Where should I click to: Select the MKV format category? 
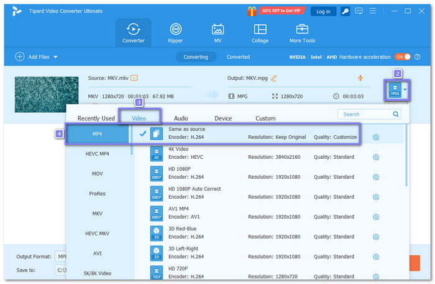click(x=97, y=214)
